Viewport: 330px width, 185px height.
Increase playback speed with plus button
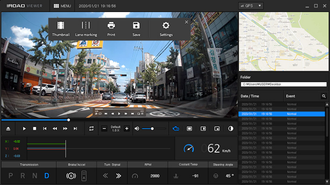click(x=127, y=128)
